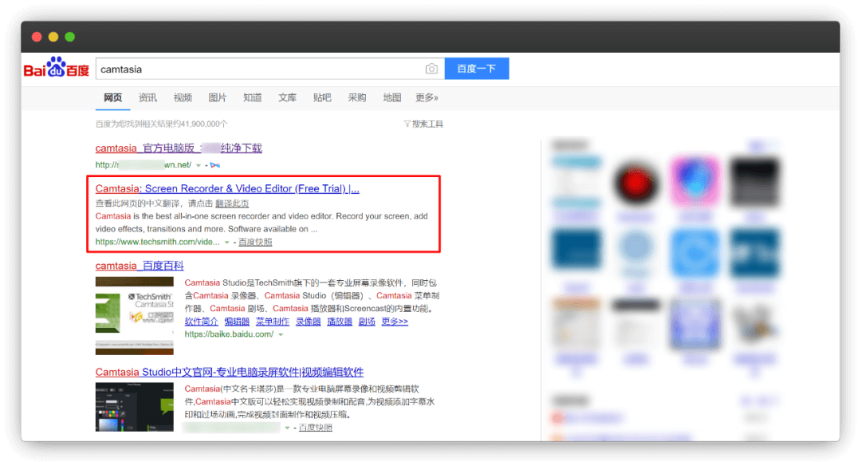861x462 pixels.
Task: Open Camtasia Studio中文官网 result link
Action: tap(230, 373)
